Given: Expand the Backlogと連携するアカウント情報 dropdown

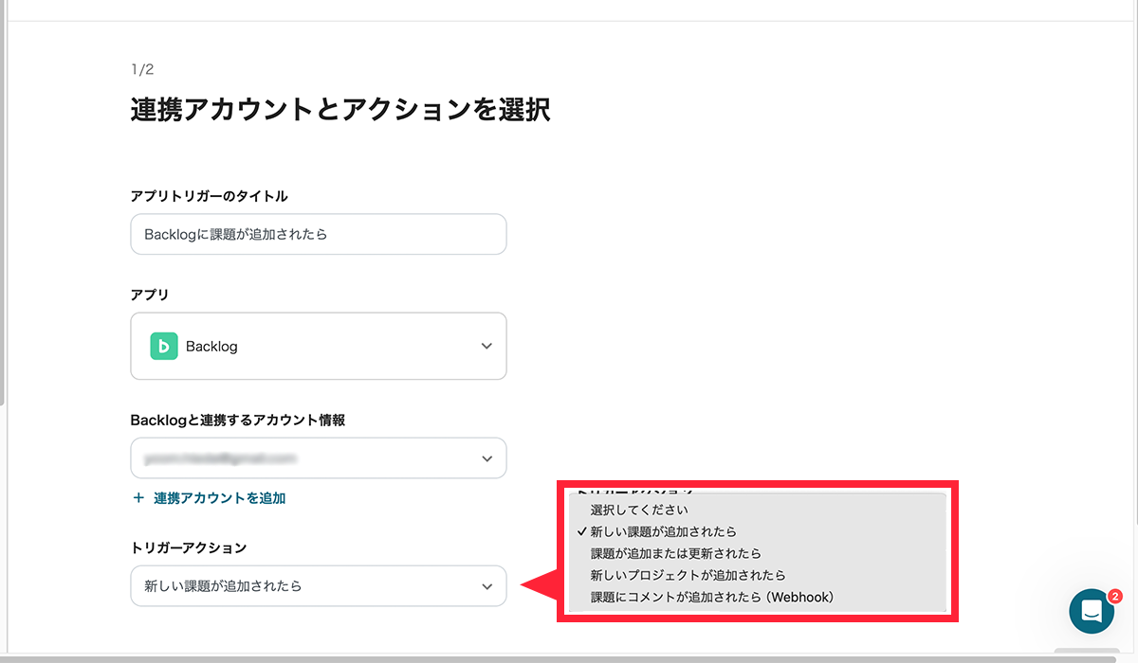Looking at the screenshot, I should coord(318,457).
